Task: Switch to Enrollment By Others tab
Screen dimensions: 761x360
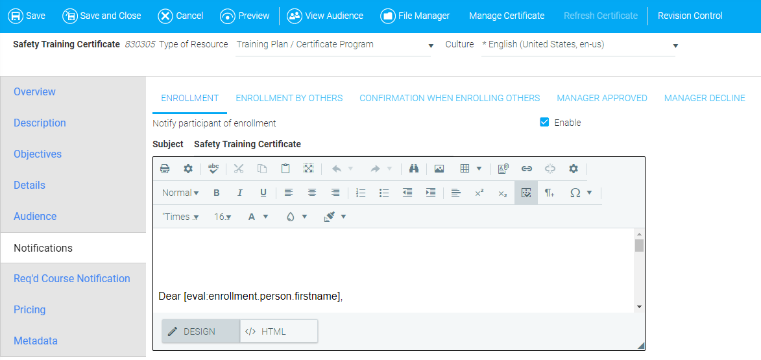Action: pyautogui.click(x=289, y=98)
